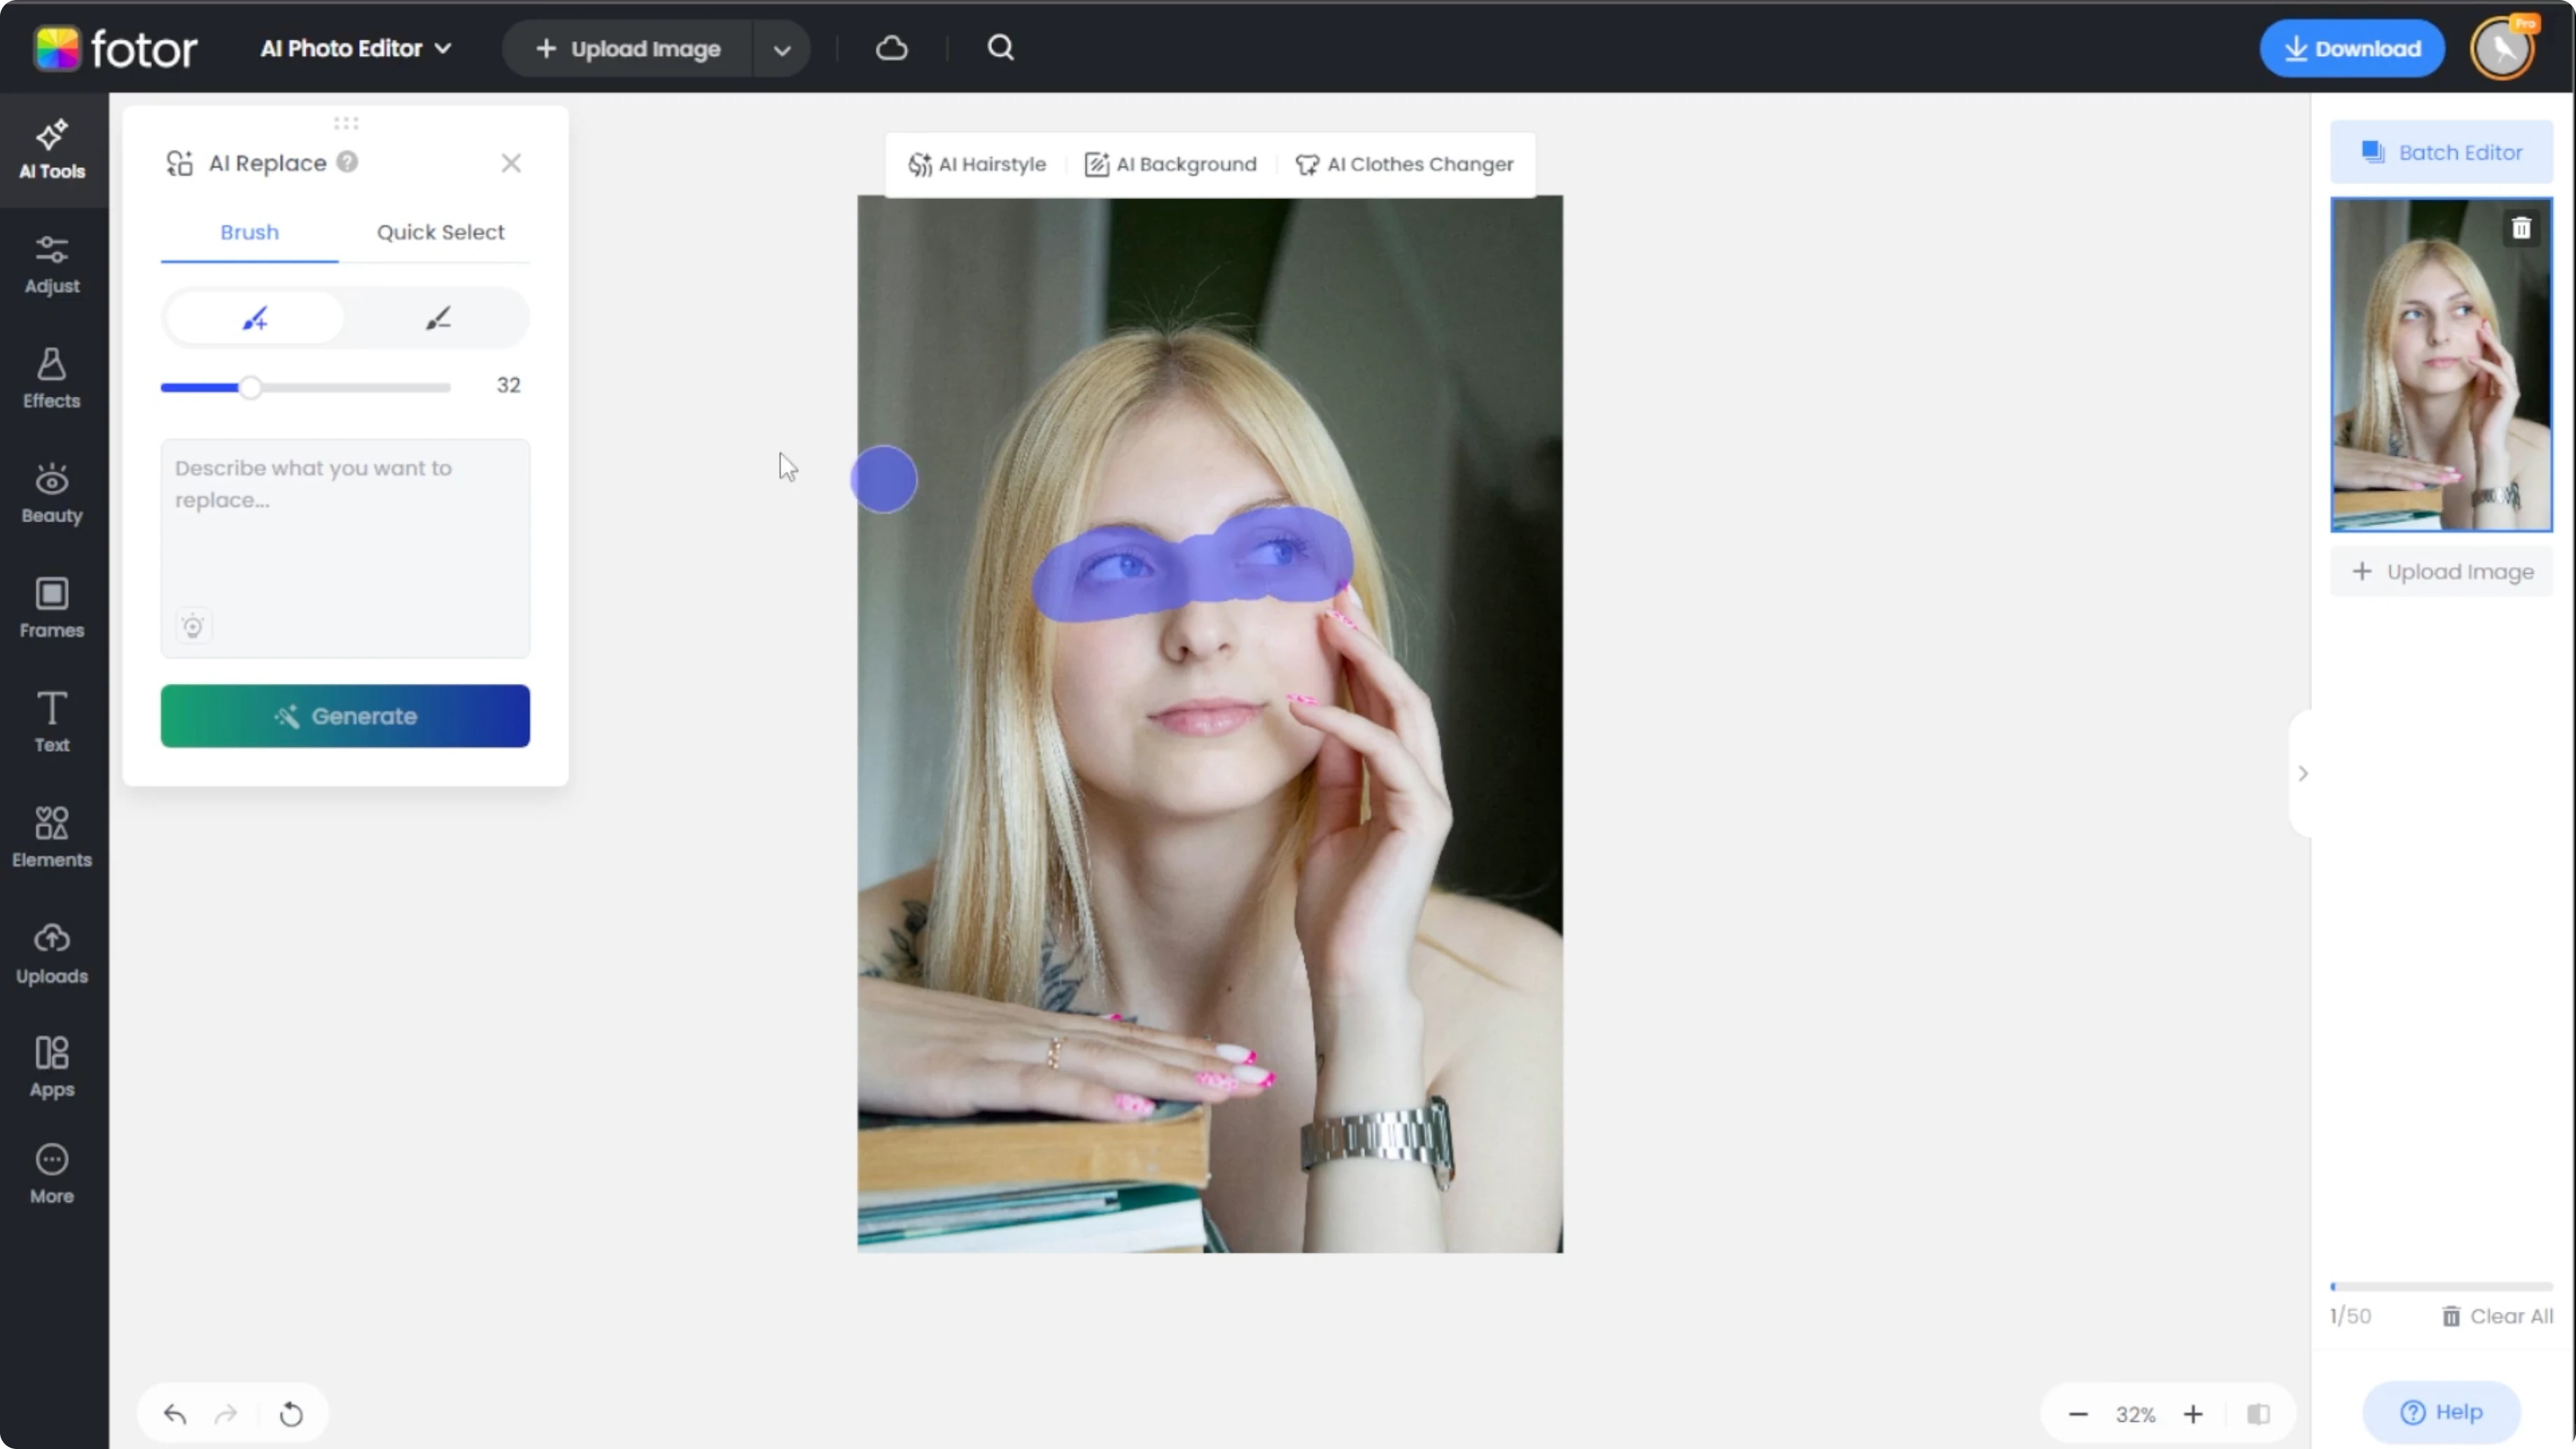Open the Adjust panel
The width and height of the screenshot is (2576, 1449).
tap(52, 264)
